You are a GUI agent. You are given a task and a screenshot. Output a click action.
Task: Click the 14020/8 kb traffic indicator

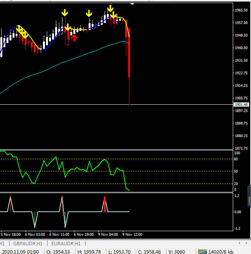(221, 252)
